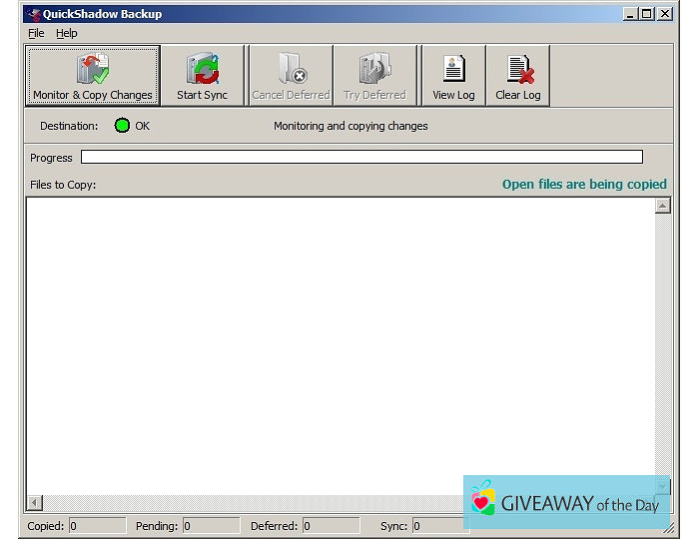
Task: Select the Pending count field
Action: click(x=210, y=525)
